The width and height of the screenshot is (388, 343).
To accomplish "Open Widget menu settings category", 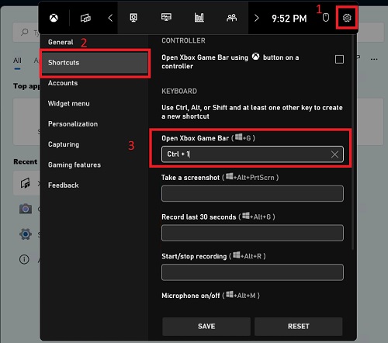I will tap(69, 103).
